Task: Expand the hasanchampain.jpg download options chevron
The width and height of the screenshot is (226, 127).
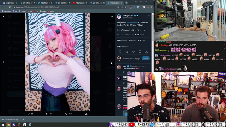Action: pos(24,120)
